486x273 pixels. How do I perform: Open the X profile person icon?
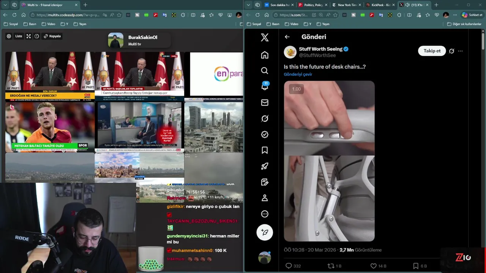265,198
